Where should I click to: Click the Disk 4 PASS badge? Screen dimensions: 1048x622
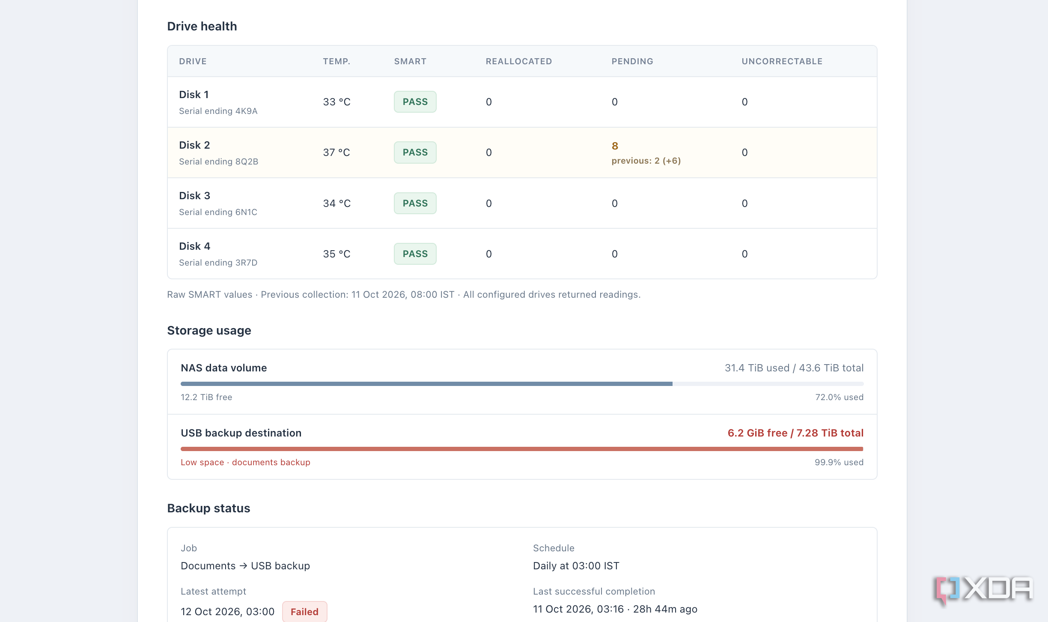click(x=415, y=254)
